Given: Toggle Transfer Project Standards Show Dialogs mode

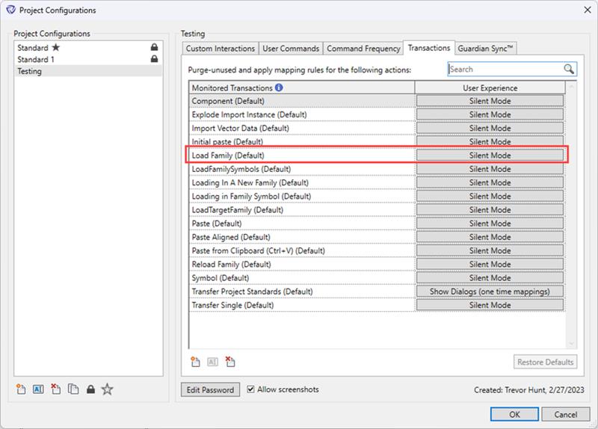Looking at the screenshot, I should pyautogui.click(x=490, y=291).
